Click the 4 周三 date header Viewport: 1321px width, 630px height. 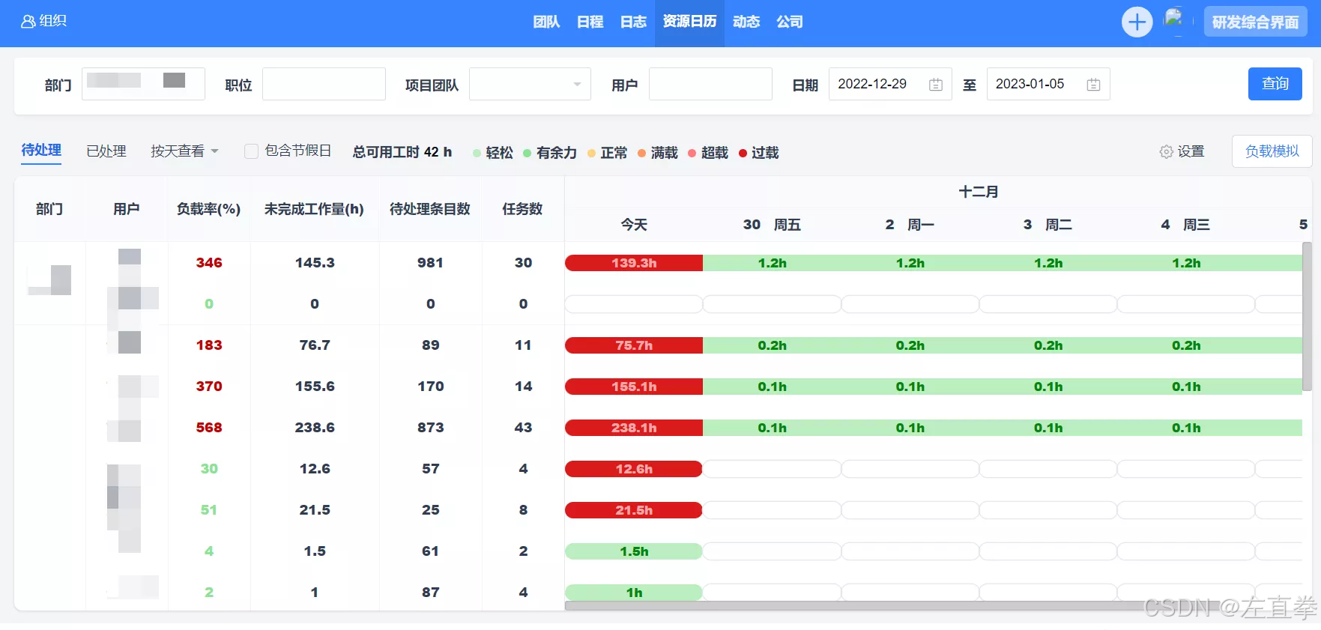(x=1185, y=225)
